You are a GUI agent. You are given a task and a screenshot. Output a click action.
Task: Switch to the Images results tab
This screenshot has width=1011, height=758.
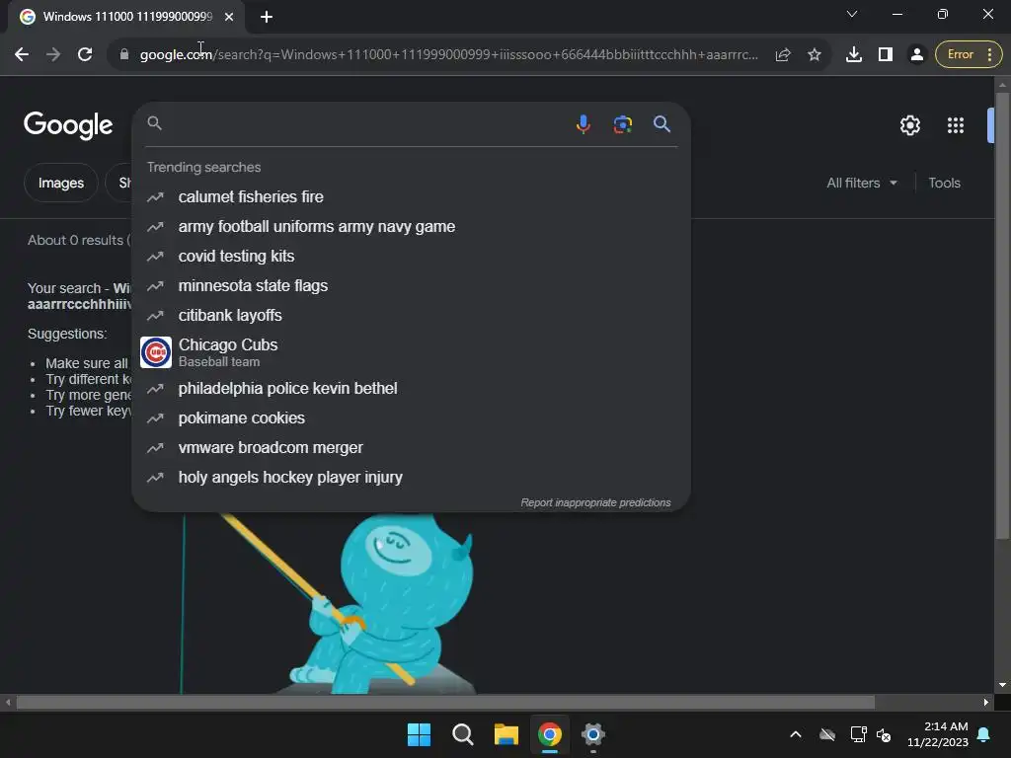point(60,183)
